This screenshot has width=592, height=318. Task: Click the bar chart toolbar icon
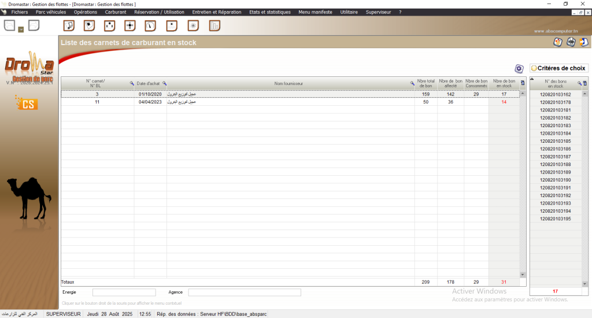tap(214, 25)
